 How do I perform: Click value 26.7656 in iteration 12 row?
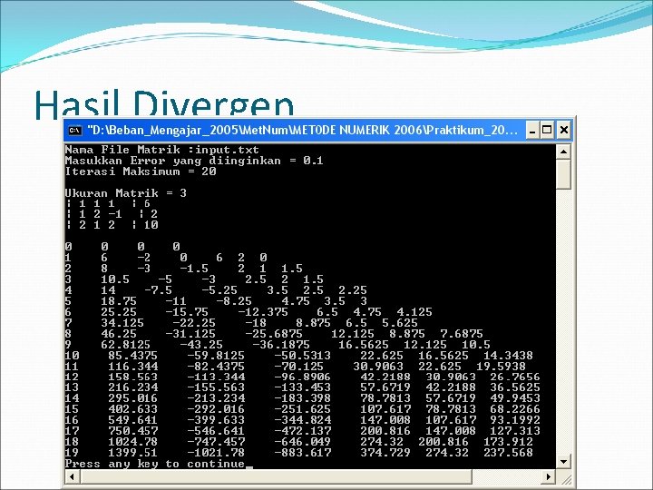(515, 377)
